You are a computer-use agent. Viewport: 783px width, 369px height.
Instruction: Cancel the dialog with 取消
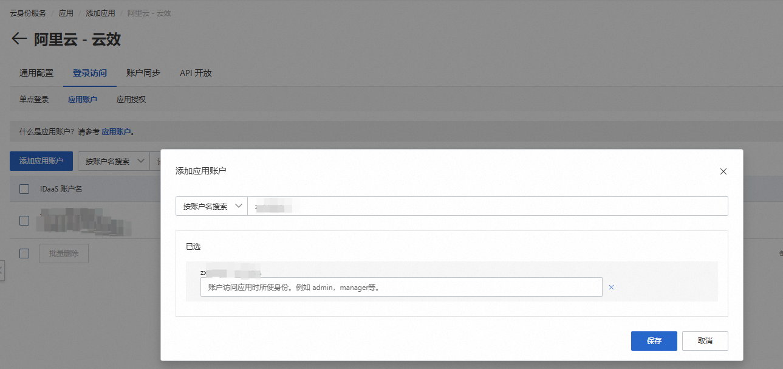tap(705, 341)
